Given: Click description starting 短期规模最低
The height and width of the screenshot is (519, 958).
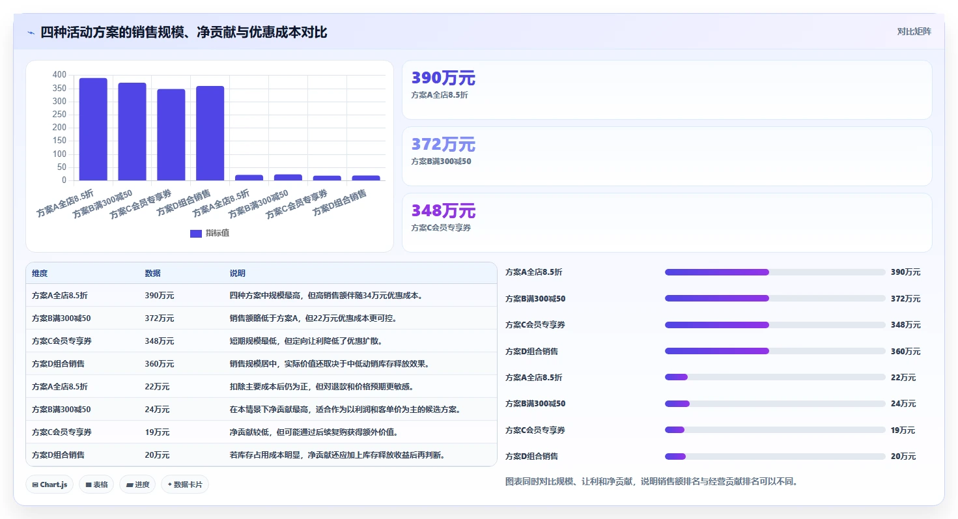Looking at the screenshot, I should coord(306,341).
